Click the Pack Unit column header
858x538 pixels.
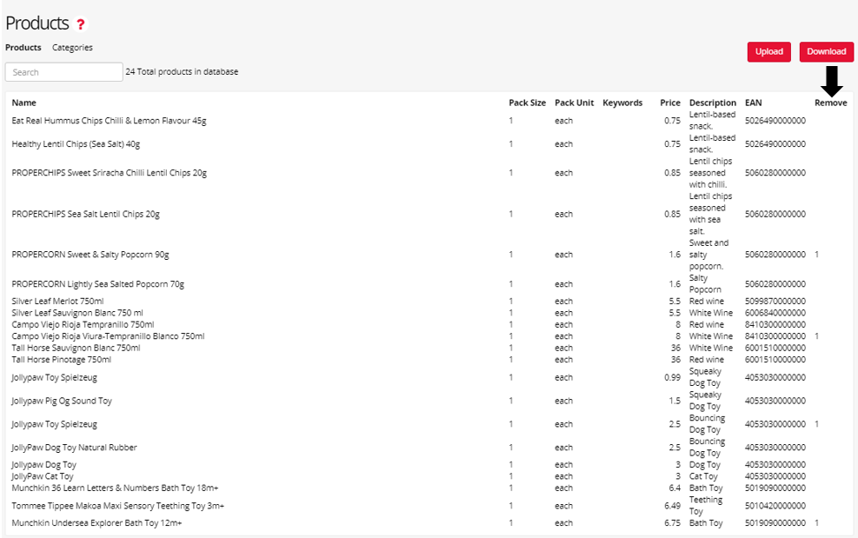point(574,103)
